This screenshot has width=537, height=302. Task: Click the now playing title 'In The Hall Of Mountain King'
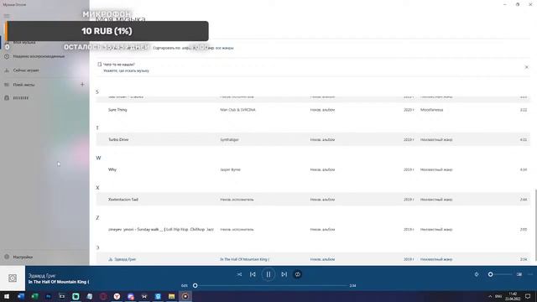coord(59,282)
